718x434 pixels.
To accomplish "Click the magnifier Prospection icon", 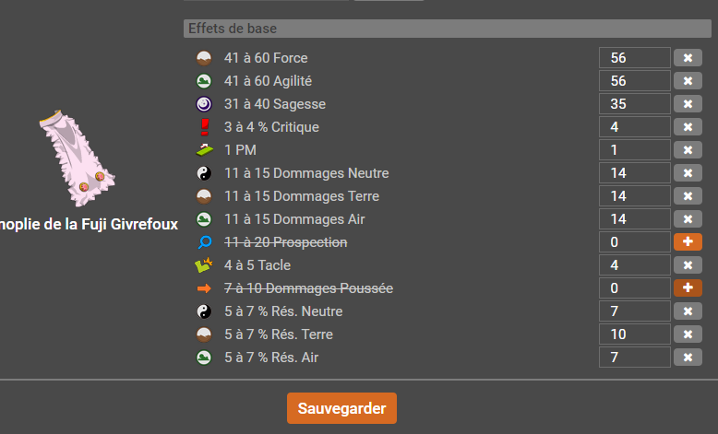I will coord(204,242).
